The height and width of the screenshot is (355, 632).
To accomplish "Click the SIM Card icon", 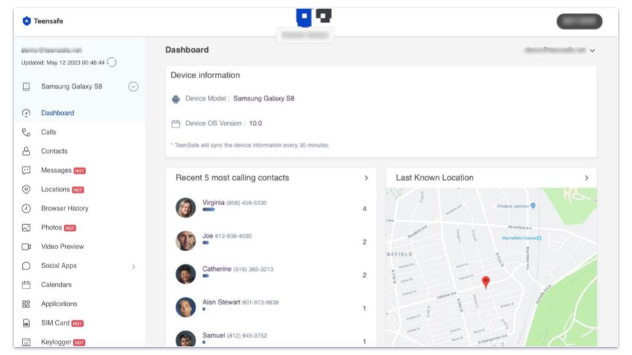I will coord(26,323).
